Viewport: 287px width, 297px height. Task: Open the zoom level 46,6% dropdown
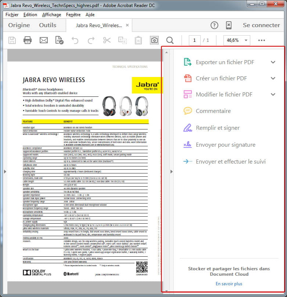[x=246, y=40]
